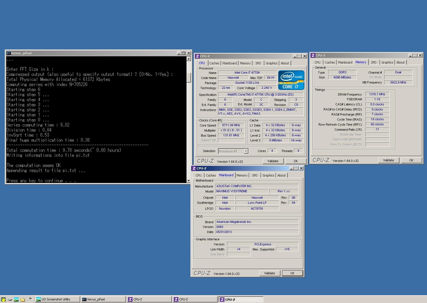Click the Max TDP value 84 W
This screenshot has height=303, width=427.
(x=271, y=78)
